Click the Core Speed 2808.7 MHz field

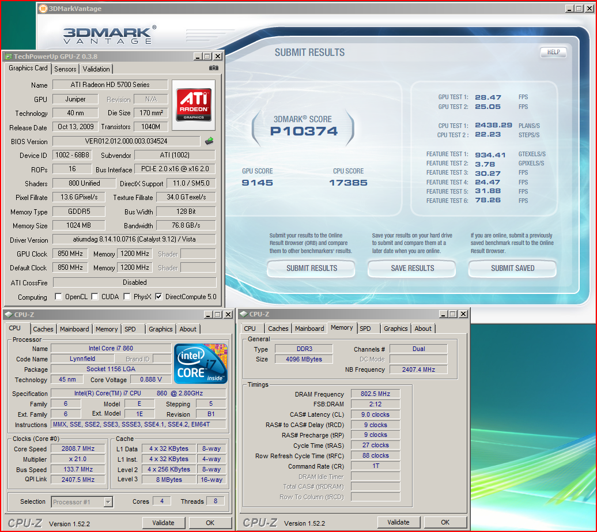click(78, 448)
